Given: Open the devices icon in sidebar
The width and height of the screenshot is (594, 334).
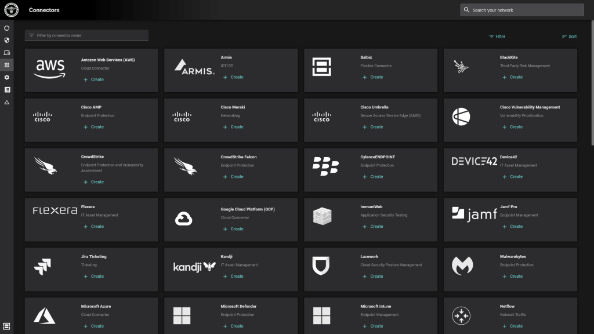Looking at the screenshot, I should point(7,53).
